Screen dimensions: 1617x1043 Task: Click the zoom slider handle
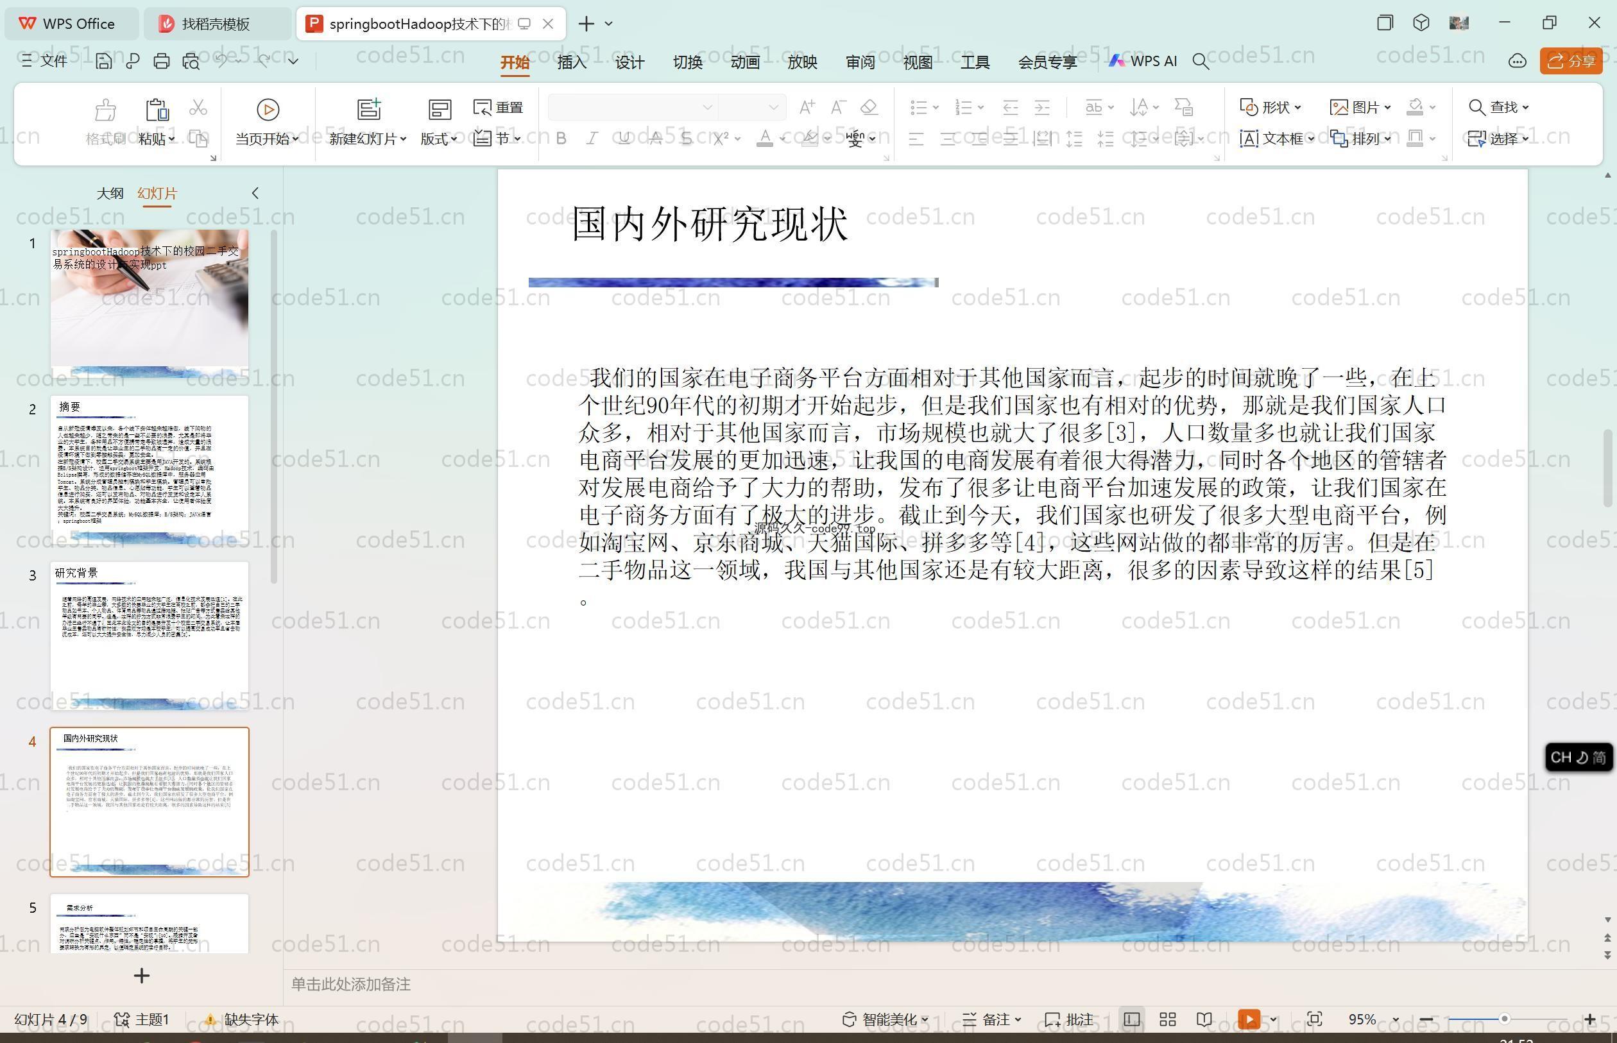coord(1504,1019)
